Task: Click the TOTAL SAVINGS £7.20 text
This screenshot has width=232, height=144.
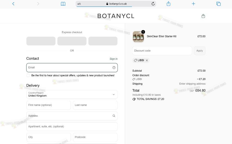Action: coord(150,99)
